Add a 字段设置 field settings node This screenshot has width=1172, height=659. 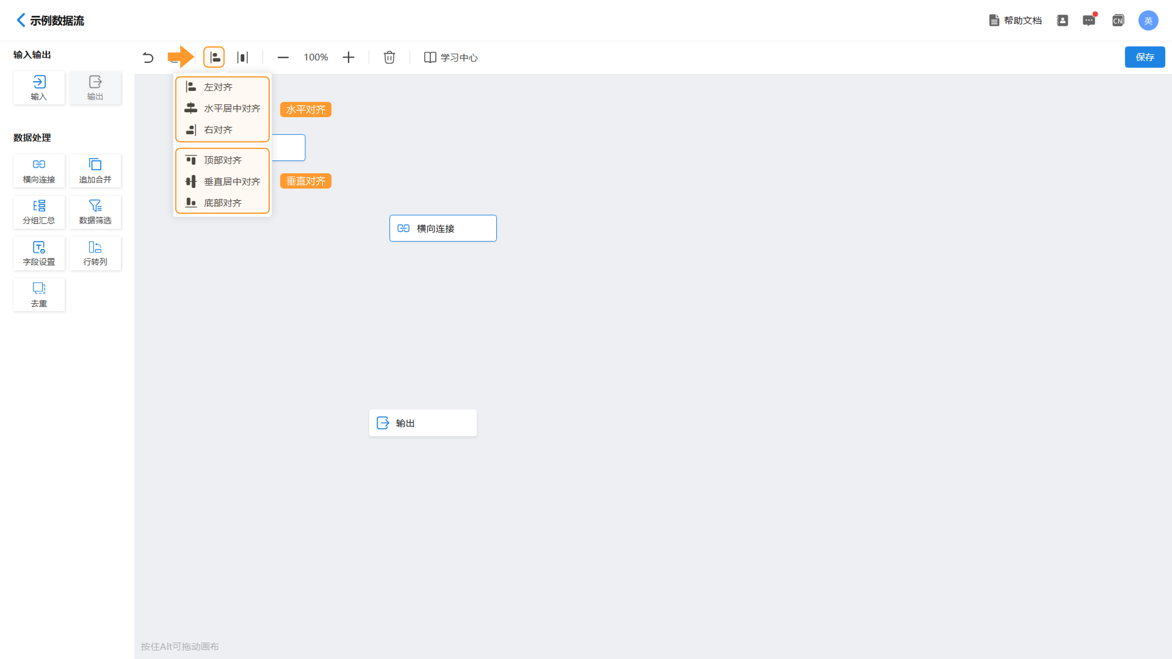click(39, 254)
